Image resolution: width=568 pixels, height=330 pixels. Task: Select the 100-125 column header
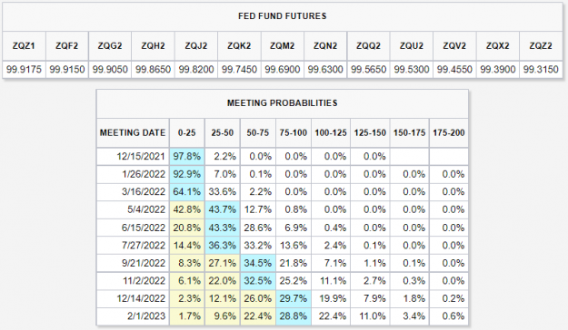[x=331, y=132]
